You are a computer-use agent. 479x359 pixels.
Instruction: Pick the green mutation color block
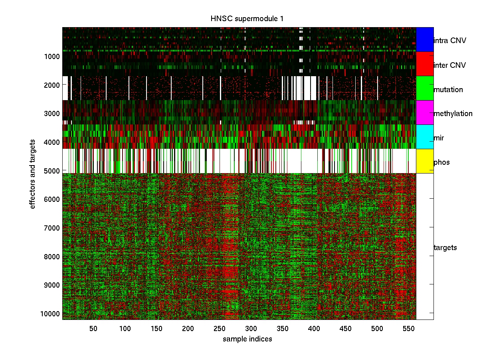[425, 88]
